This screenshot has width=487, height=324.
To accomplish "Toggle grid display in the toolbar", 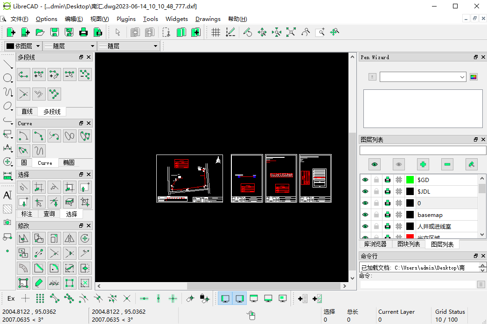I will 216,32.
